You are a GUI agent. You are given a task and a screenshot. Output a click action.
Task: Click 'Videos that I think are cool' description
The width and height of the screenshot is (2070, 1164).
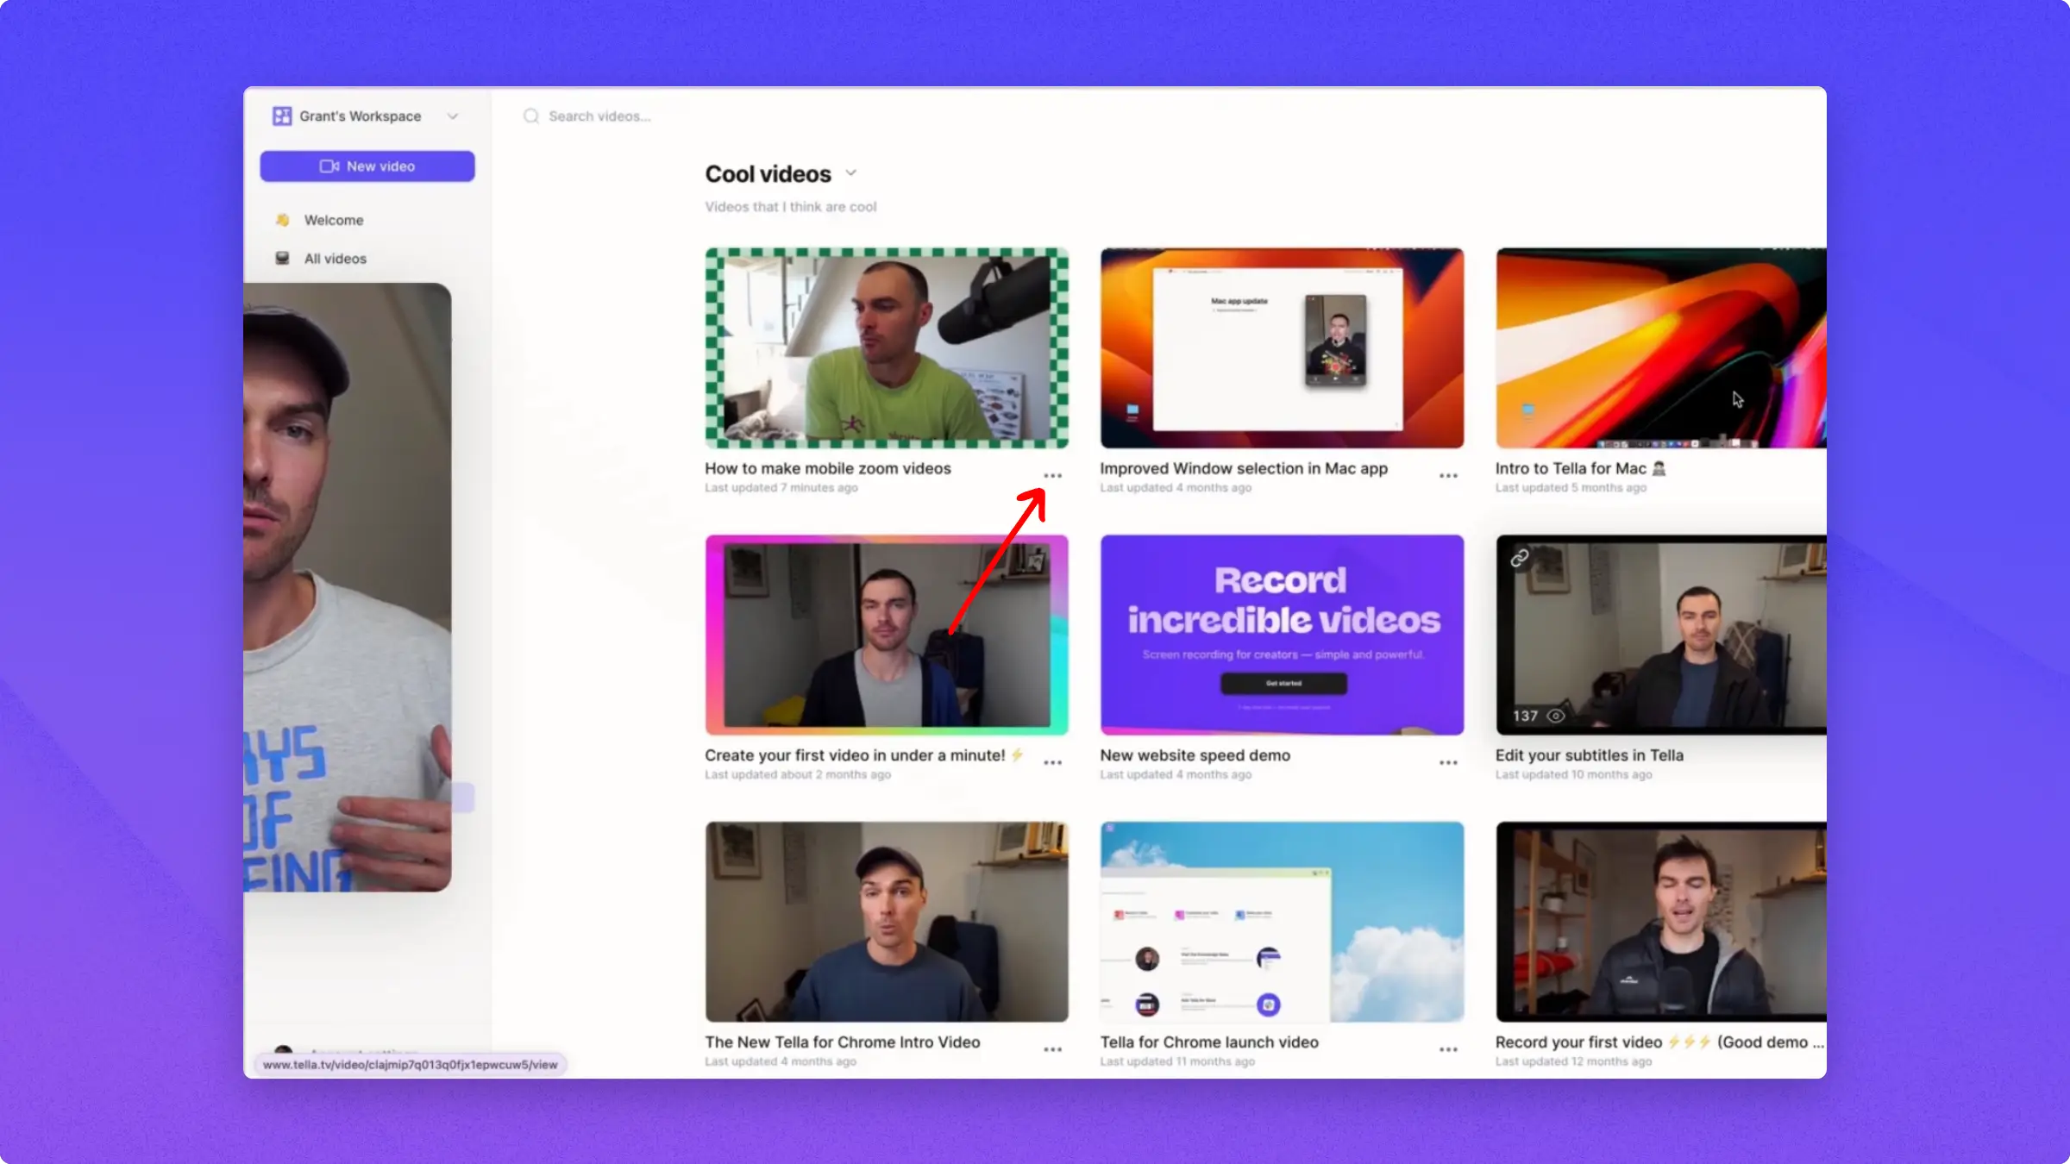click(x=791, y=207)
